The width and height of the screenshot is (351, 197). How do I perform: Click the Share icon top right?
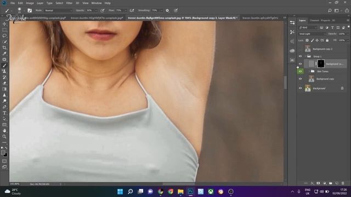pos(347,10)
